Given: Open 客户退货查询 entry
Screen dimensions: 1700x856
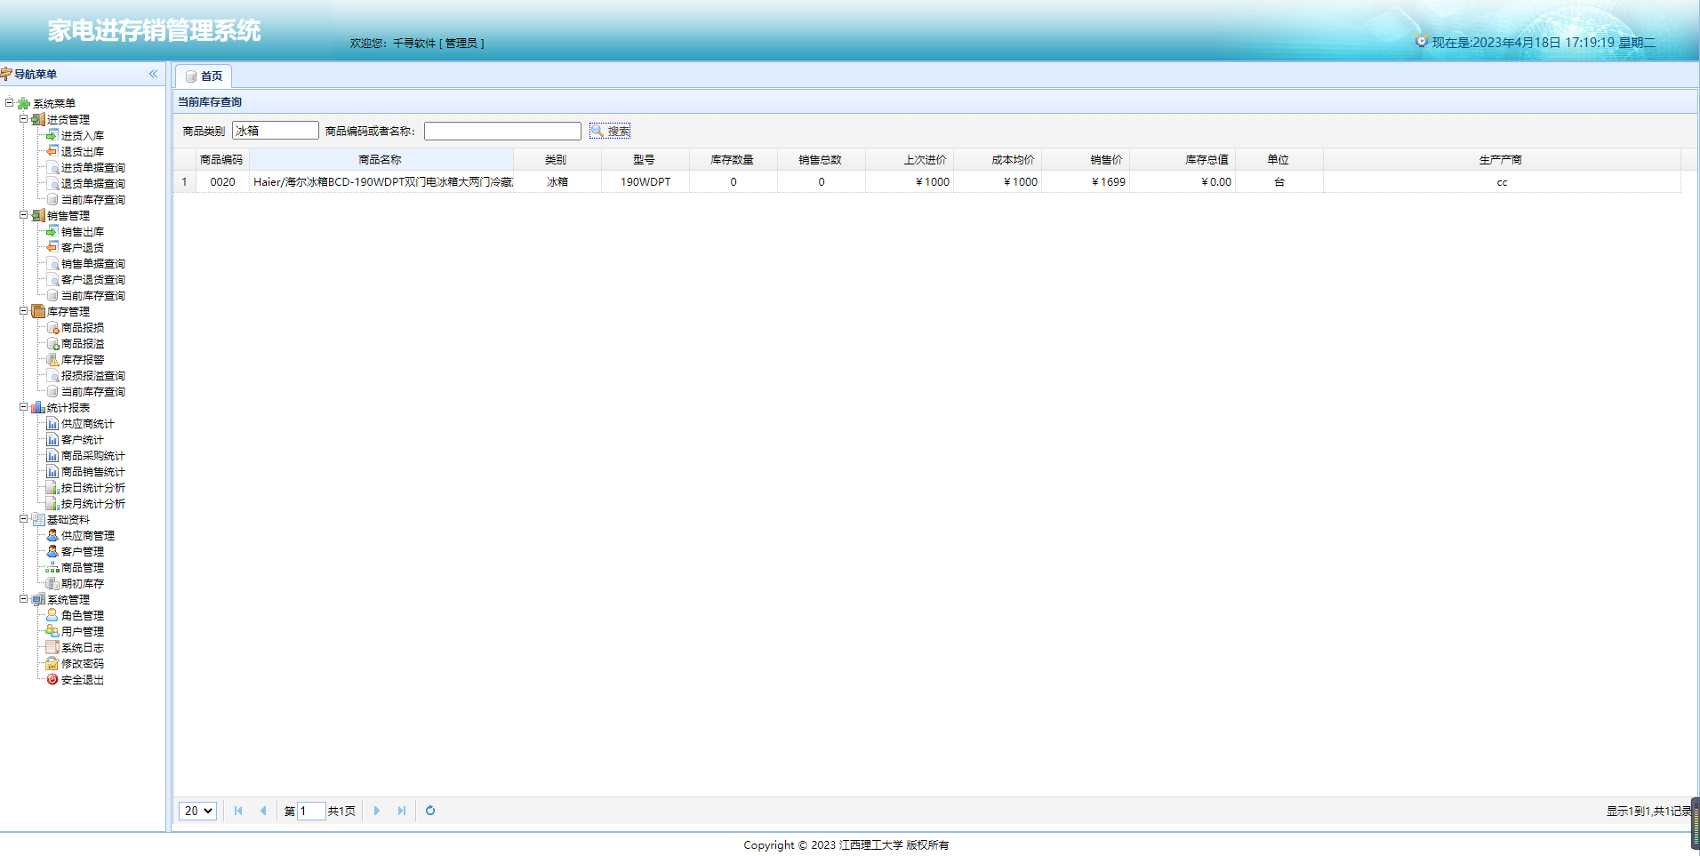Looking at the screenshot, I should click(x=93, y=279).
